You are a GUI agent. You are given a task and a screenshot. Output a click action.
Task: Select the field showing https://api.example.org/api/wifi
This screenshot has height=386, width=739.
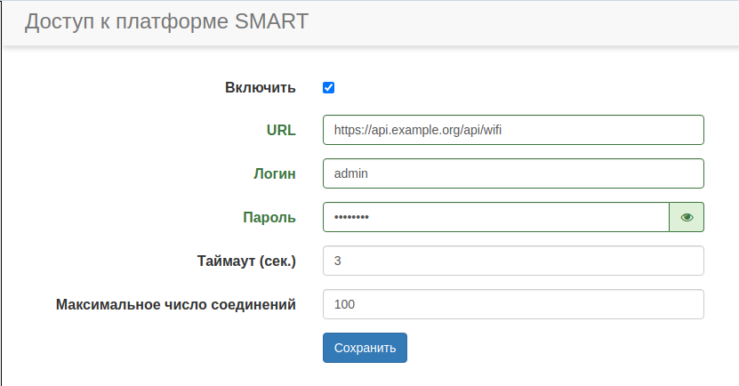pos(513,130)
